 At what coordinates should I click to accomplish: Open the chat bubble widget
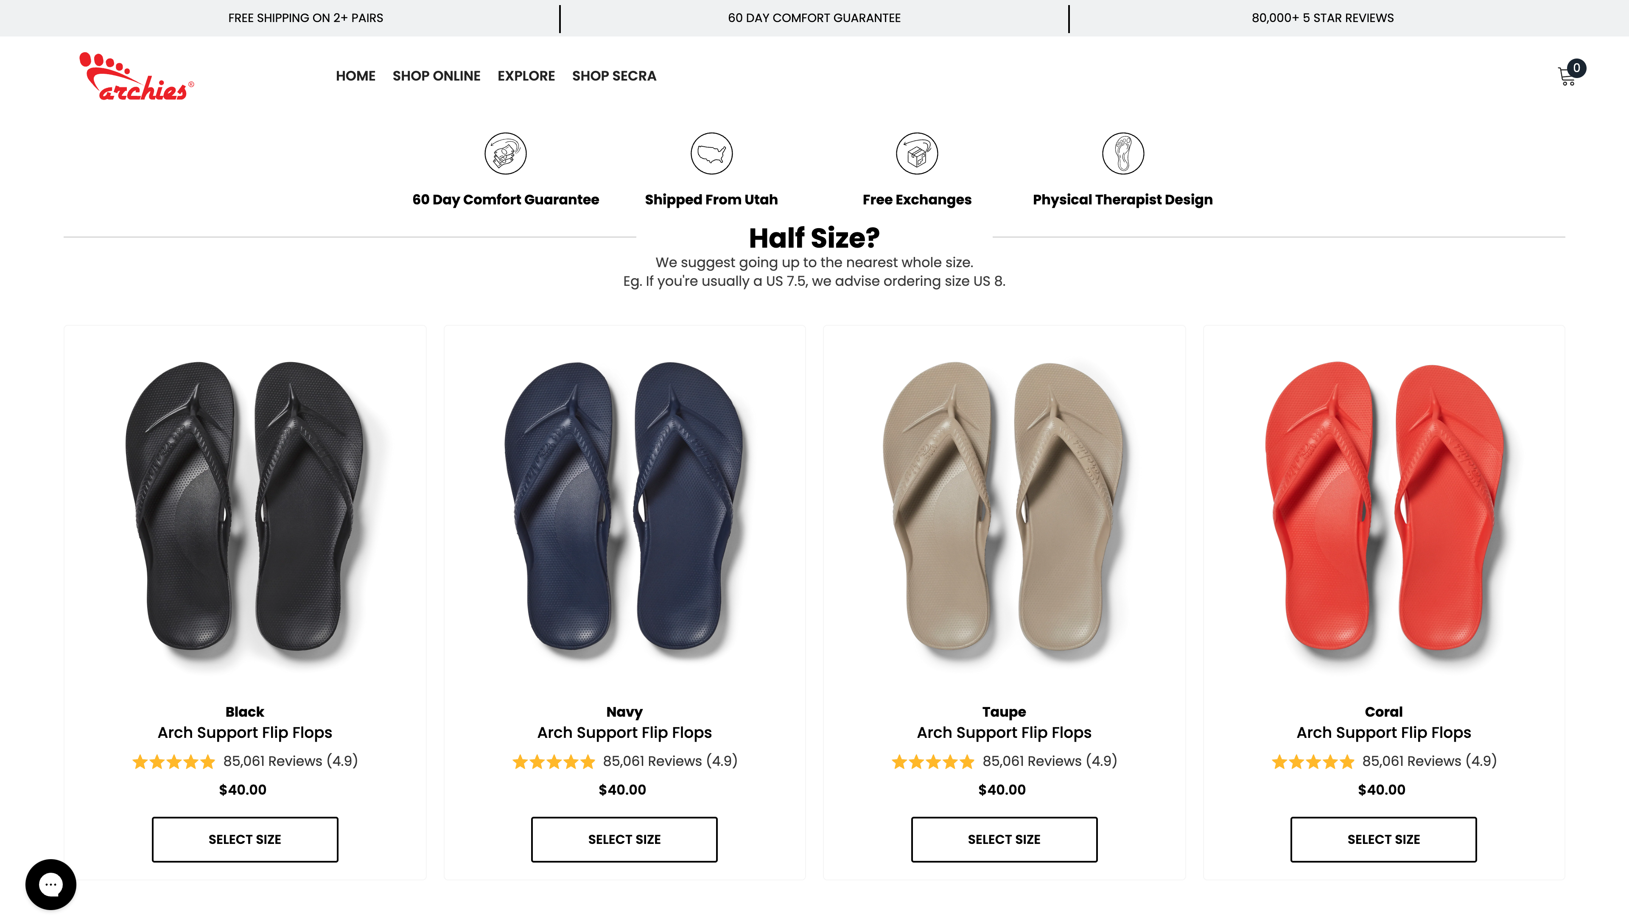click(x=50, y=884)
